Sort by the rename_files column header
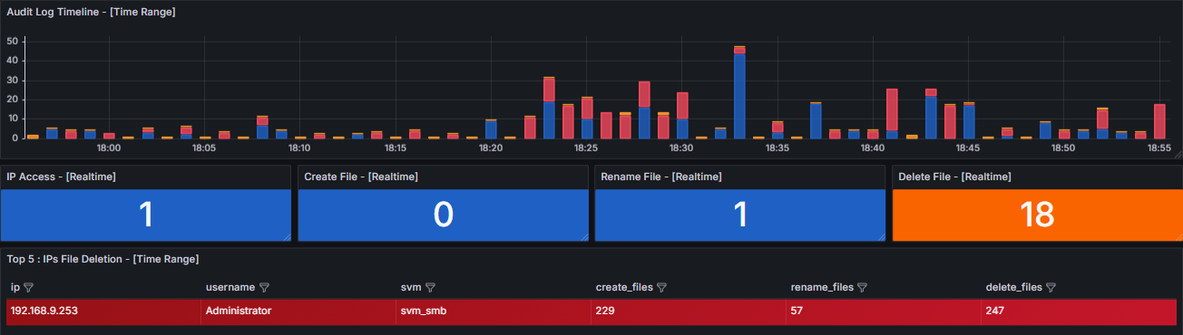This screenshot has width=1183, height=335. [822, 287]
